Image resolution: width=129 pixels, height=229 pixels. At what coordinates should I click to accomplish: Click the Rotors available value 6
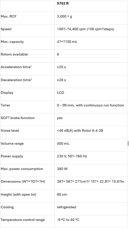coord(58,54)
